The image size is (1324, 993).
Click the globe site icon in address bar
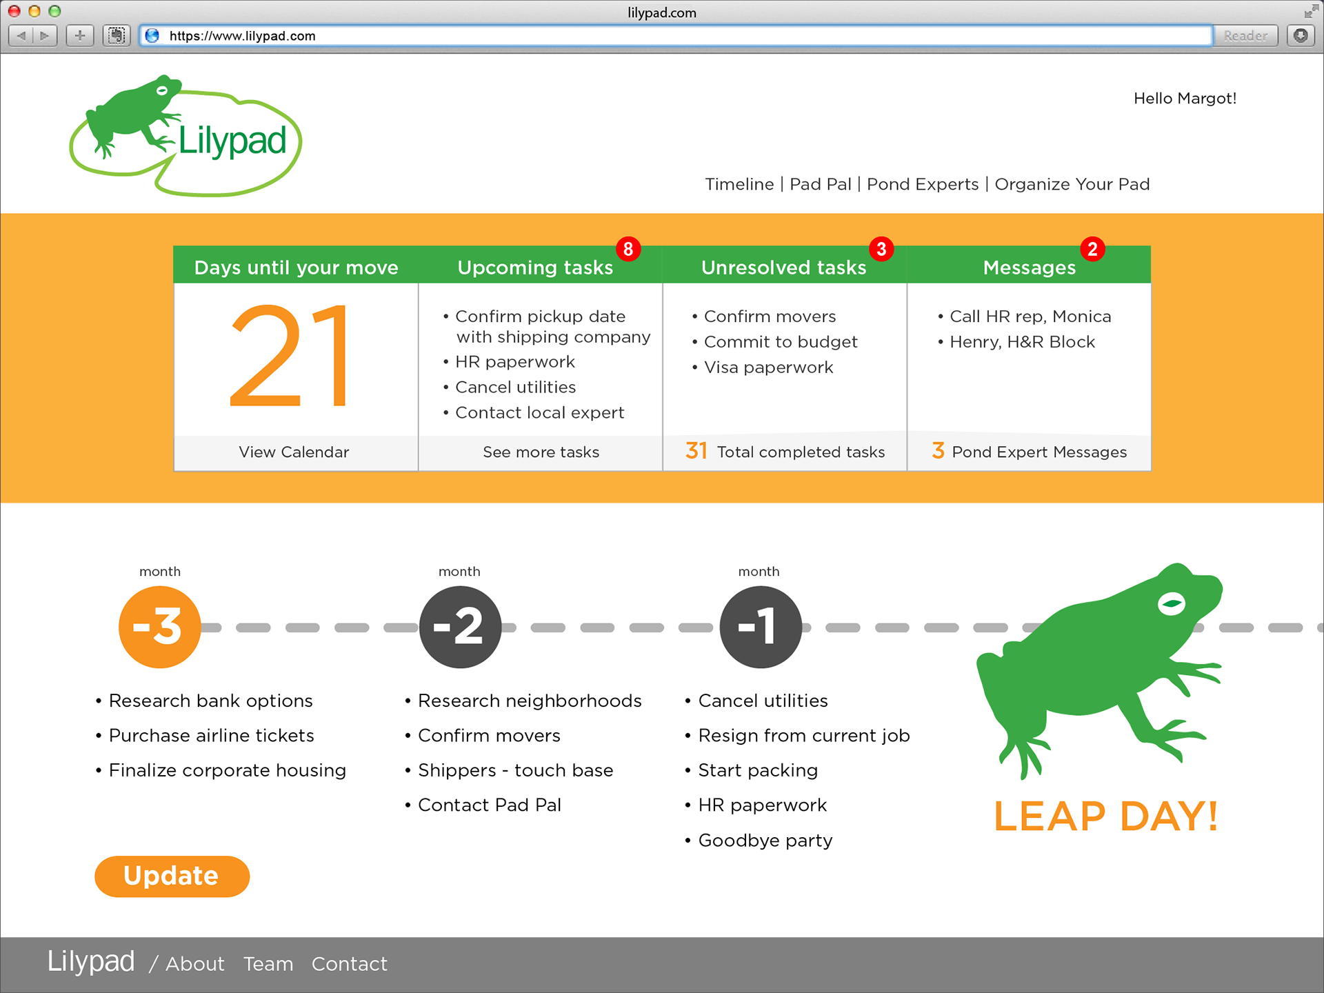(152, 36)
